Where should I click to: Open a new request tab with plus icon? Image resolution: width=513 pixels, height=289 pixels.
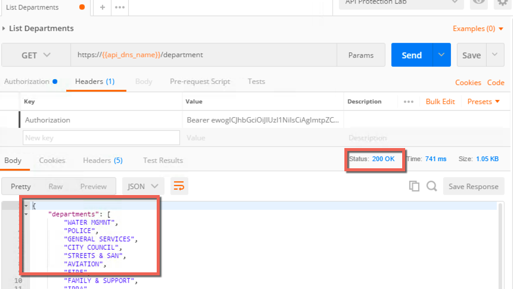[102, 7]
